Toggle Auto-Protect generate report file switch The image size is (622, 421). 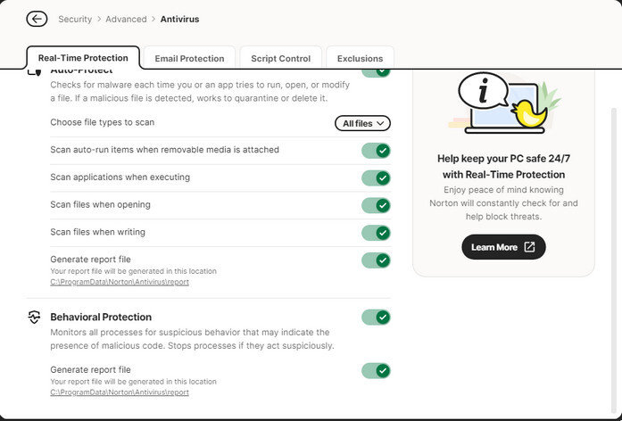click(x=376, y=260)
